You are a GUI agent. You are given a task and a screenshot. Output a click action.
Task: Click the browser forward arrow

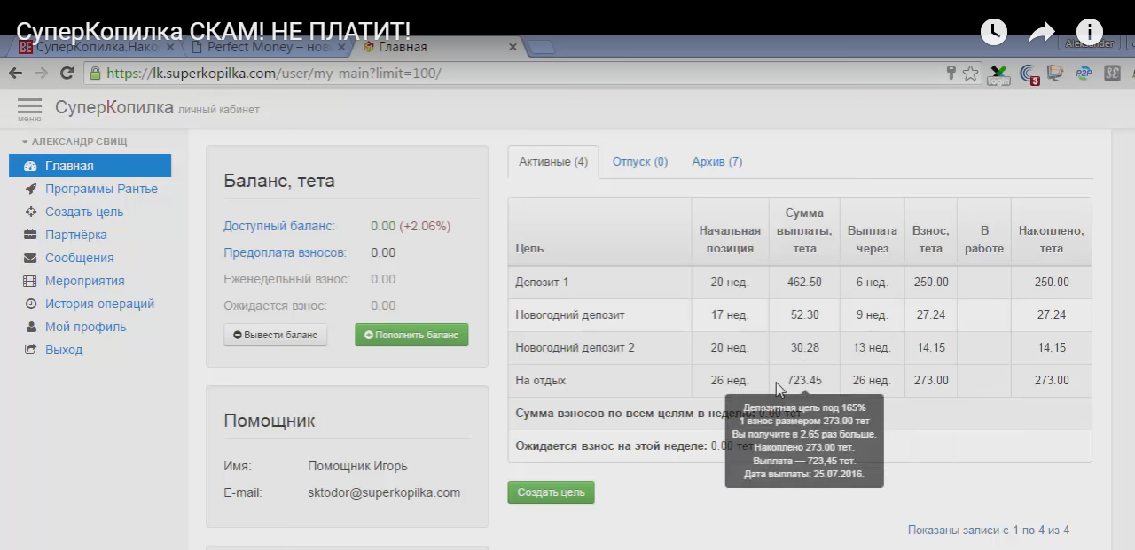41,74
